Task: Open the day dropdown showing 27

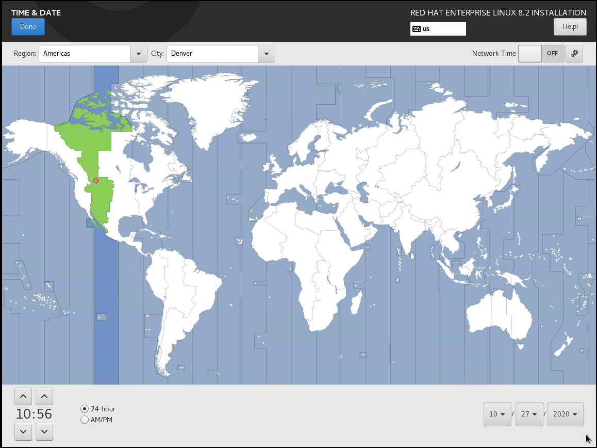Action: click(529, 414)
